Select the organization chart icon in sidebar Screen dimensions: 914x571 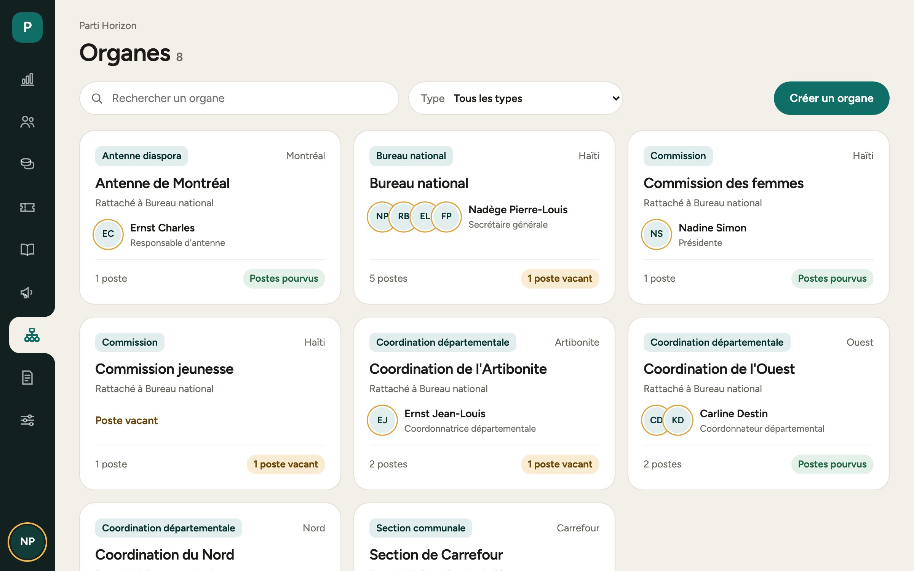[32, 335]
